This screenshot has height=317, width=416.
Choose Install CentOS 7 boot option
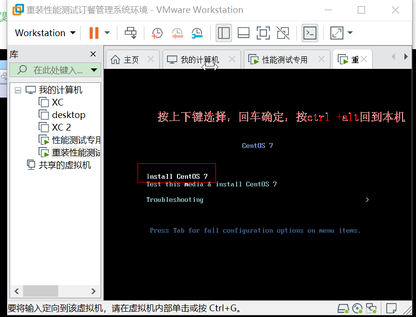(x=177, y=176)
